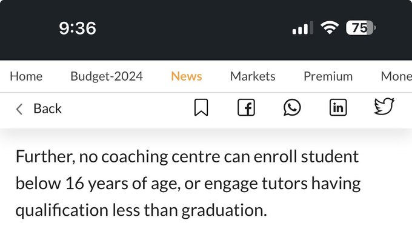Select the highlighted News tab
The image size is (412, 246).
tap(187, 76)
